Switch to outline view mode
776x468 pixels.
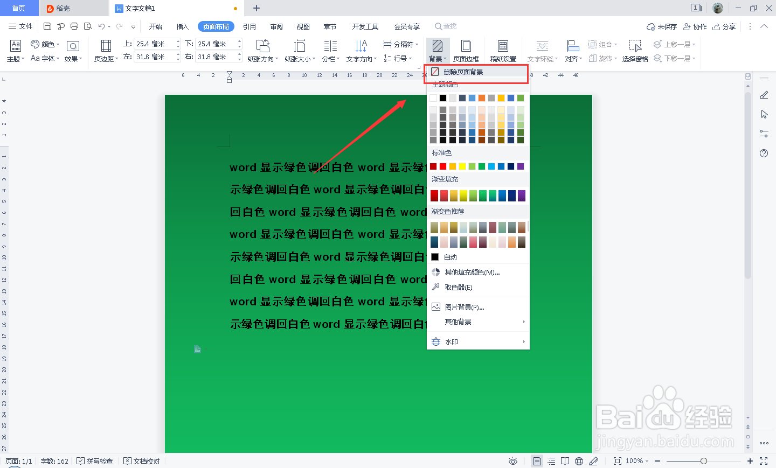tap(551, 461)
